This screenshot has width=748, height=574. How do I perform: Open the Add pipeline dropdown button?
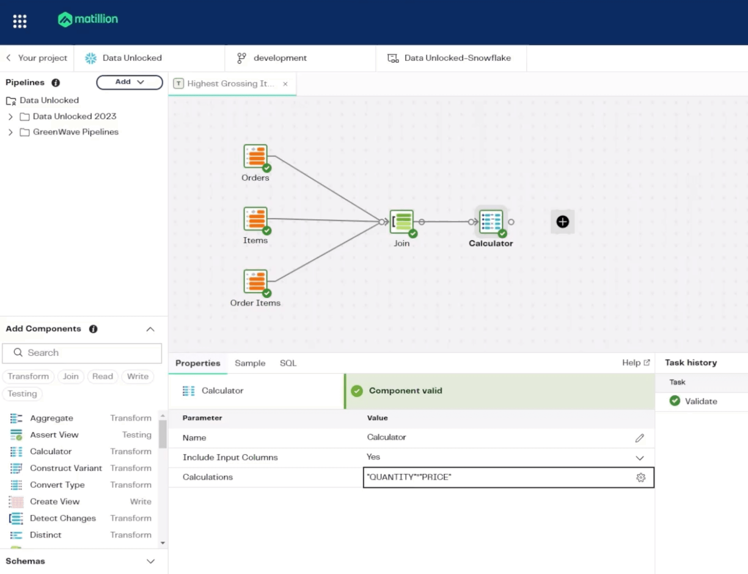(129, 82)
